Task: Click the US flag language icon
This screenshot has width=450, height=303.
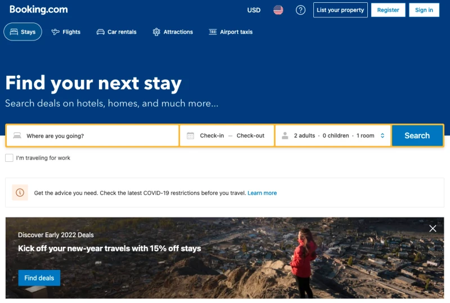Action: [x=278, y=10]
